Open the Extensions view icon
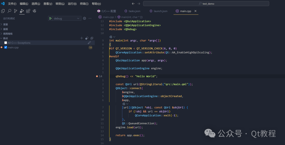285x145 pixels. pyautogui.click(x=28, y=11)
